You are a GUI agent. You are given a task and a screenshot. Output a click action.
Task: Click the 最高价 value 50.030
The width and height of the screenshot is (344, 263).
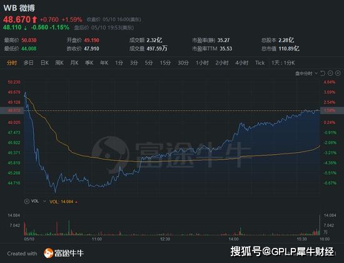(29, 40)
